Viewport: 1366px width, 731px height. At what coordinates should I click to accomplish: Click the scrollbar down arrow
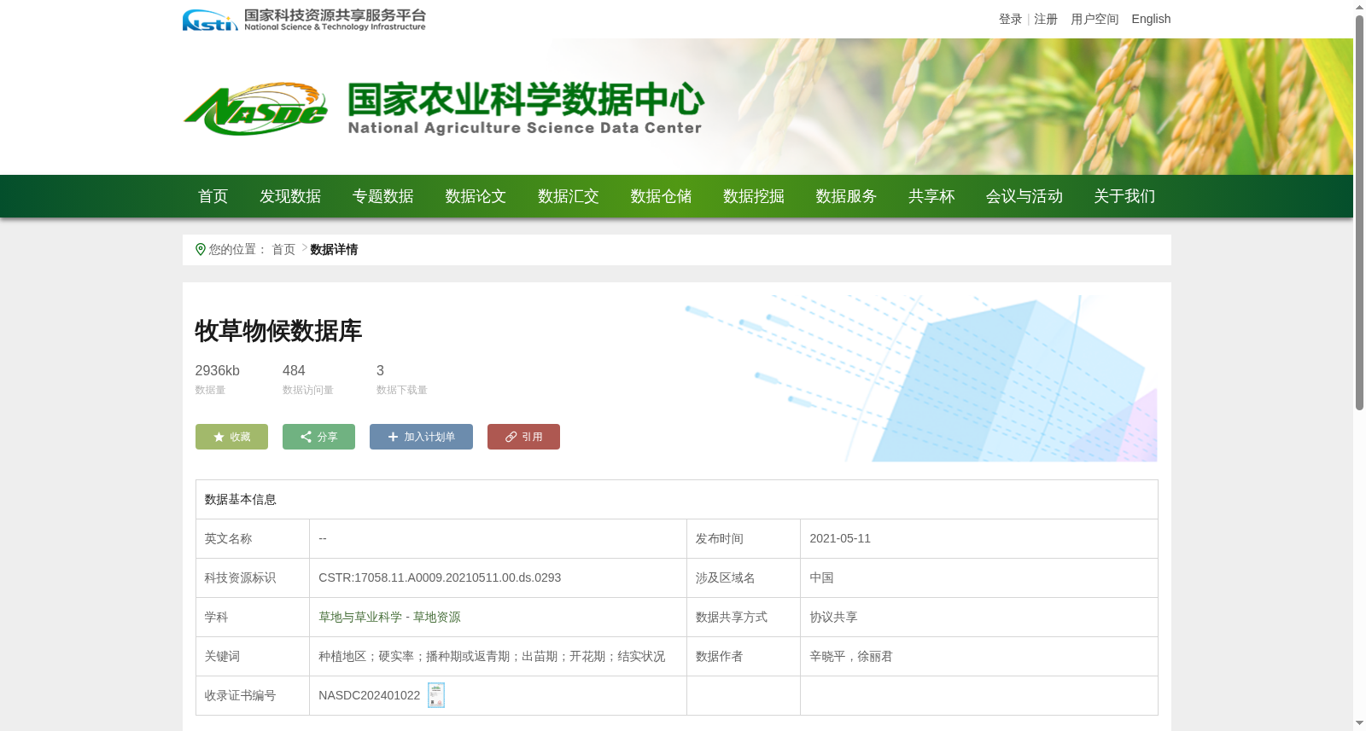[x=1359, y=723]
